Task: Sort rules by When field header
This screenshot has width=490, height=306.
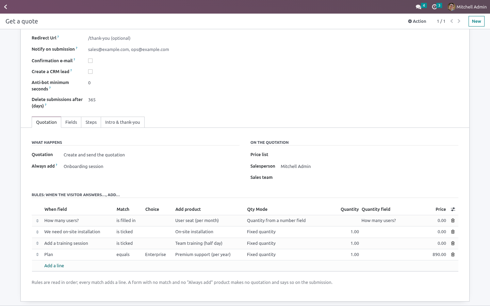Action: click(55, 209)
